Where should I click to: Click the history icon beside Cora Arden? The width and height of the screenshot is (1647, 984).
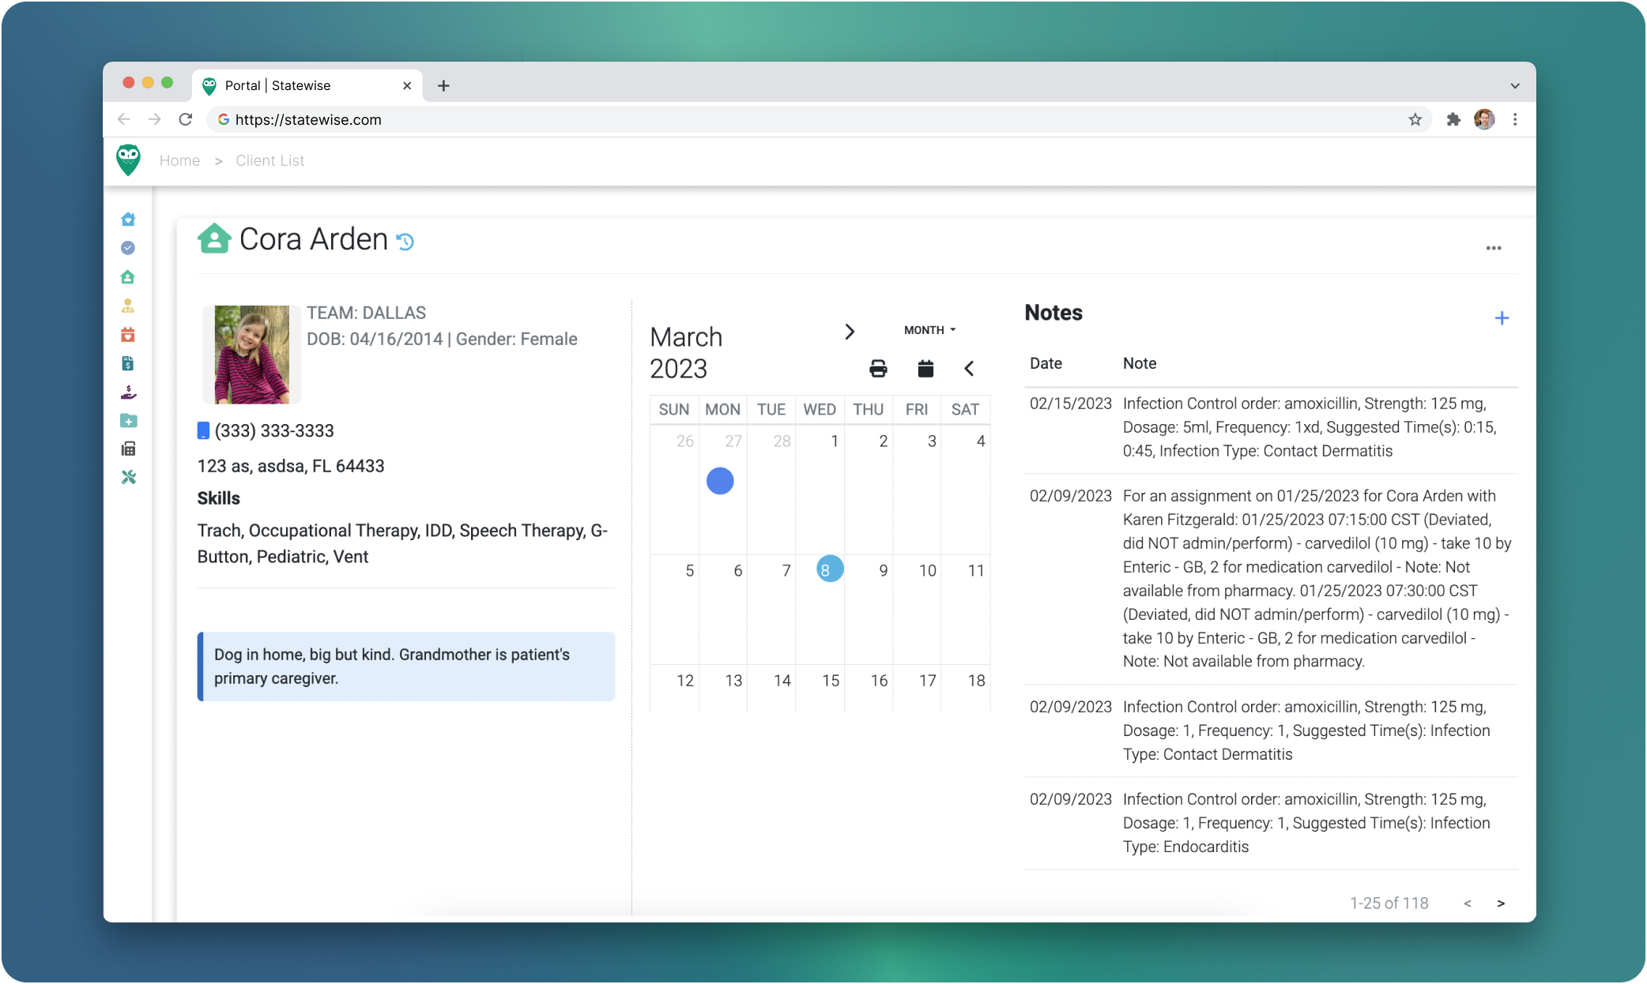(x=405, y=242)
